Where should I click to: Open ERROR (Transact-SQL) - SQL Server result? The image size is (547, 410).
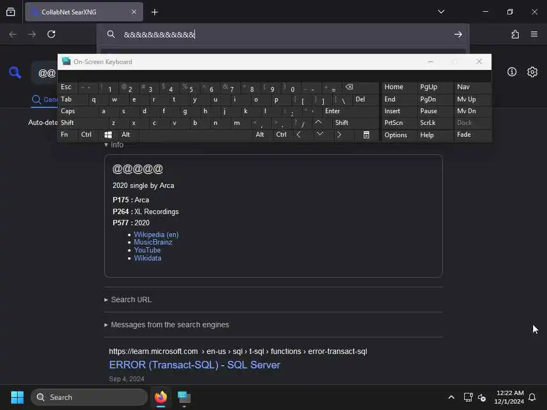(x=194, y=365)
